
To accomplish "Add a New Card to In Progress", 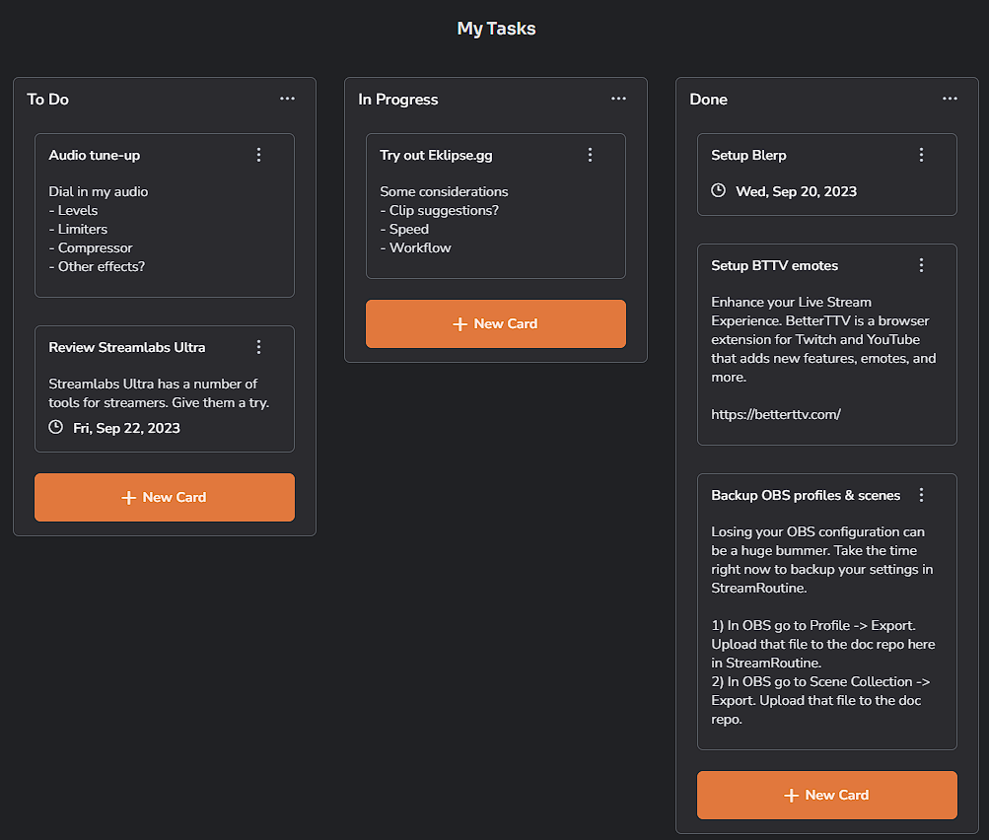I will click(x=496, y=323).
